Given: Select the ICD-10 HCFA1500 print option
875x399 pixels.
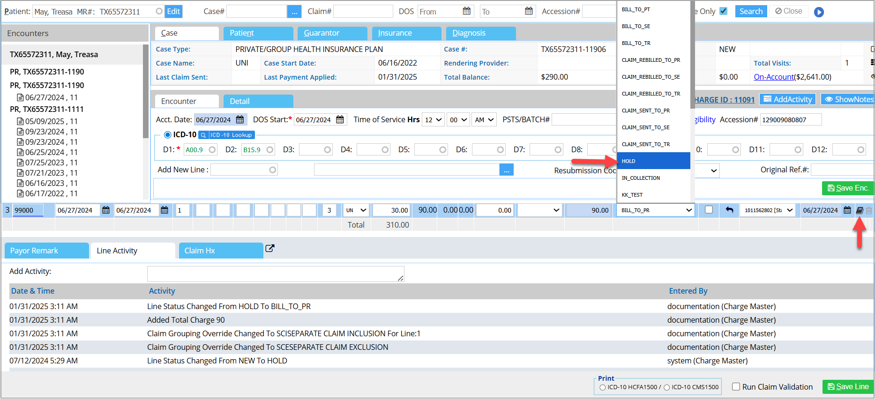Looking at the screenshot, I should [603, 387].
